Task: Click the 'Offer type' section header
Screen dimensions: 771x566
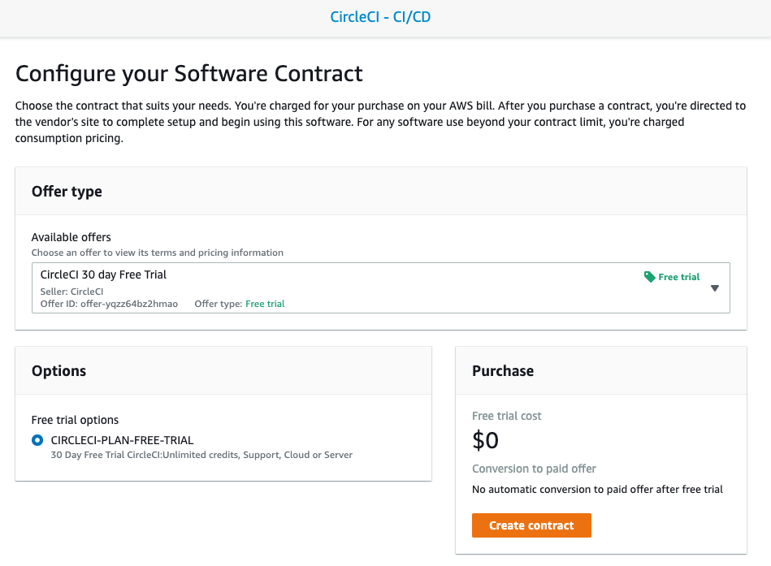Action: pyautogui.click(x=67, y=191)
